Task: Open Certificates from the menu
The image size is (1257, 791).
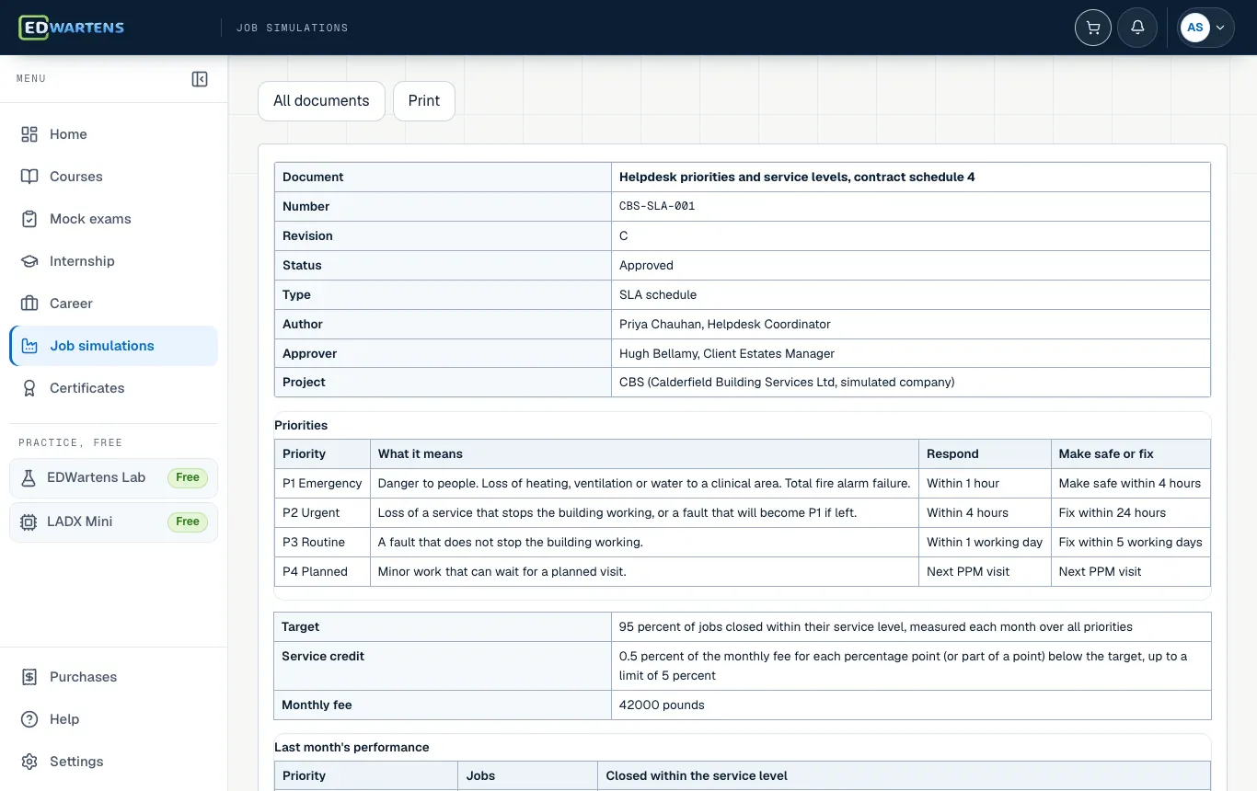Action: [x=114, y=388]
